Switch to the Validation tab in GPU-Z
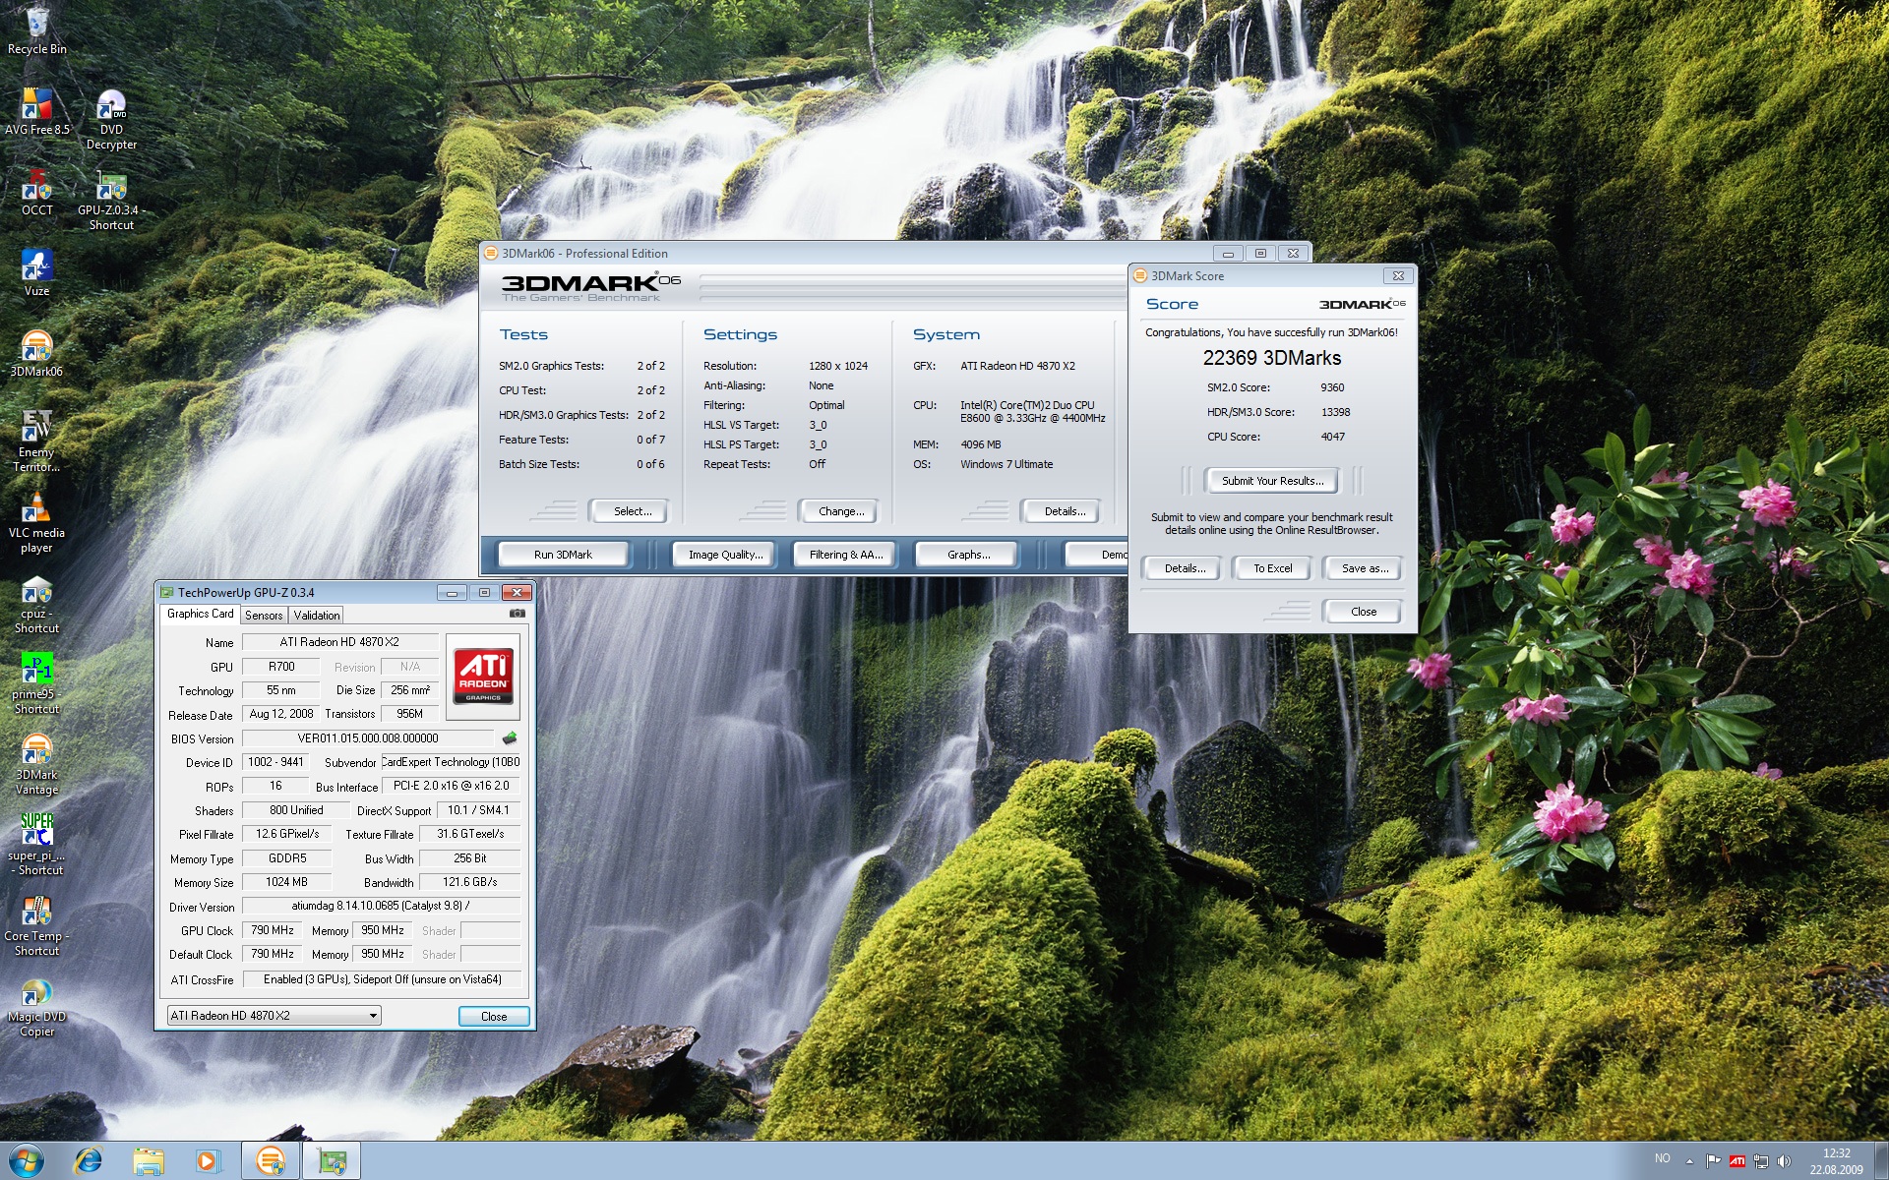 [x=317, y=616]
